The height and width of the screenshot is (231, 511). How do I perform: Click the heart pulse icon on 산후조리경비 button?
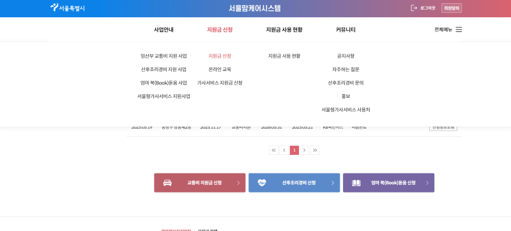(262, 183)
